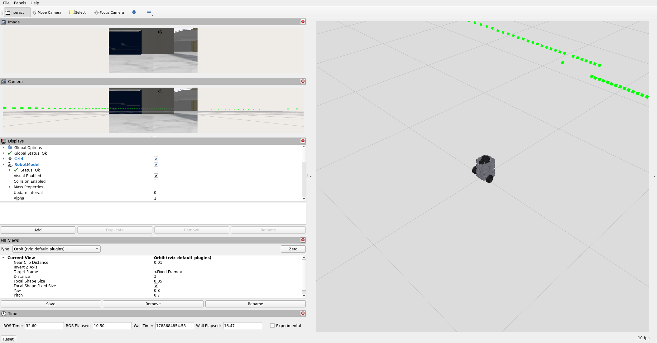This screenshot has height=343, width=657.
Task: Click the blue minus remove-tool icon
Action: click(x=149, y=12)
